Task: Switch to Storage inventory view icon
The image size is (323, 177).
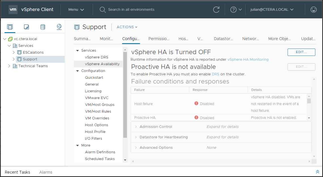Action: tap(42, 27)
